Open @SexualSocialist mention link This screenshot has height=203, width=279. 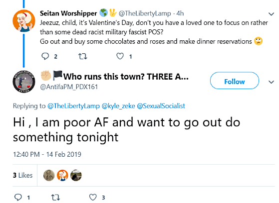(161, 106)
